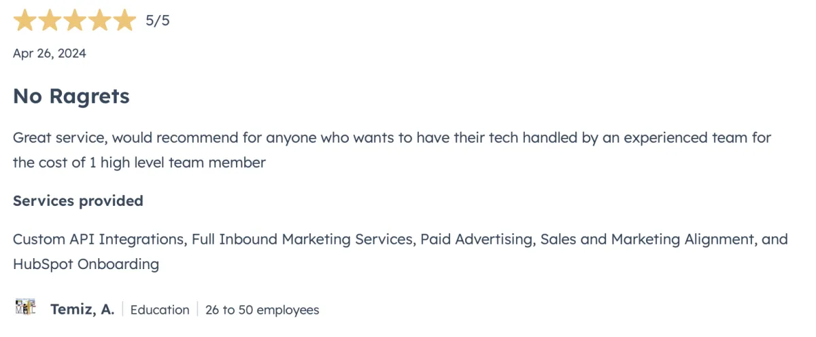
Task: Click the Education industry label
Action: pos(160,310)
